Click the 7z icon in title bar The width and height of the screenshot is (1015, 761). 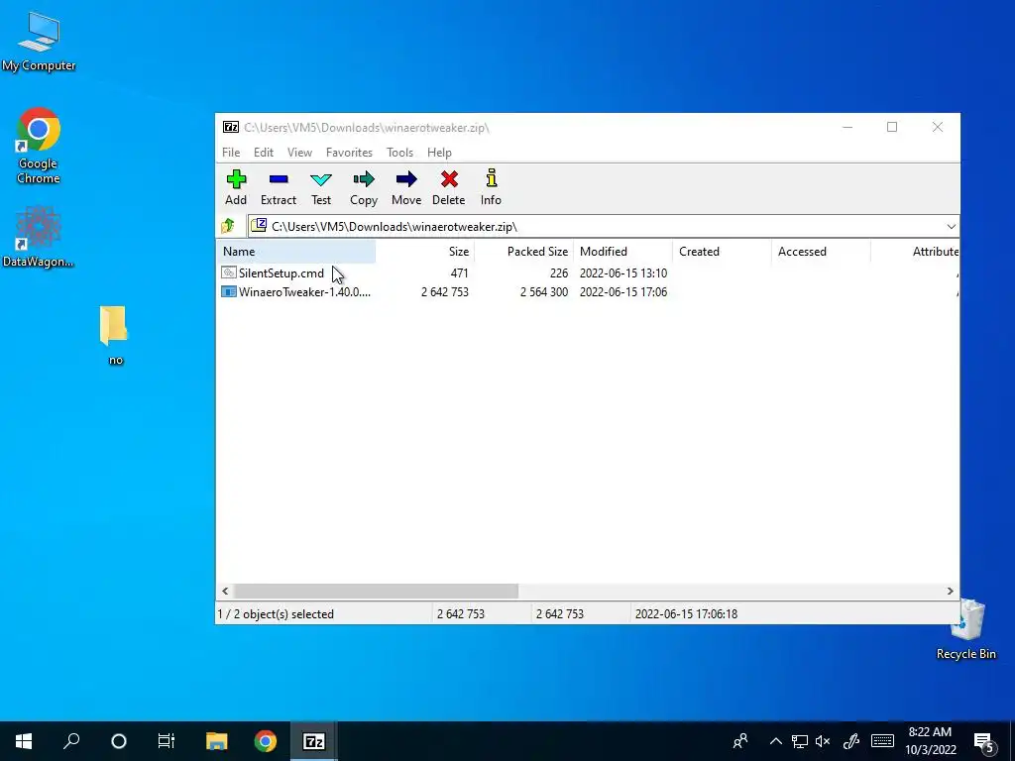click(x=230, y=127)
